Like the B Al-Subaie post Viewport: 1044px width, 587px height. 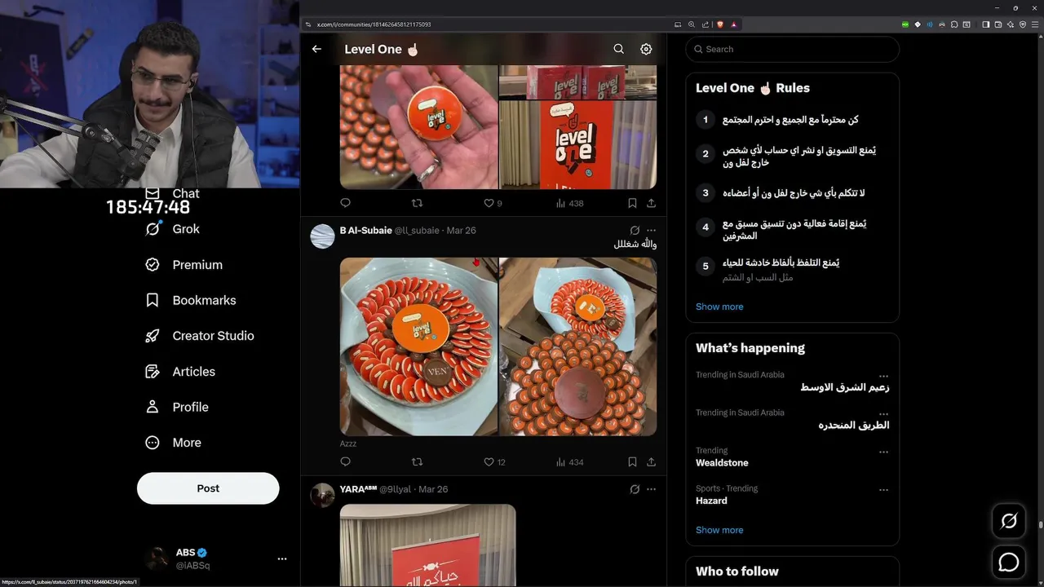pyautogui.click(x=494, y=461)
